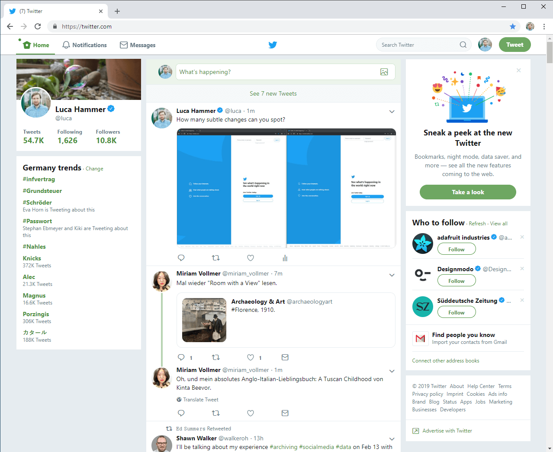
Task: Click the page scrollbar thumb
Action: [550, 53]
